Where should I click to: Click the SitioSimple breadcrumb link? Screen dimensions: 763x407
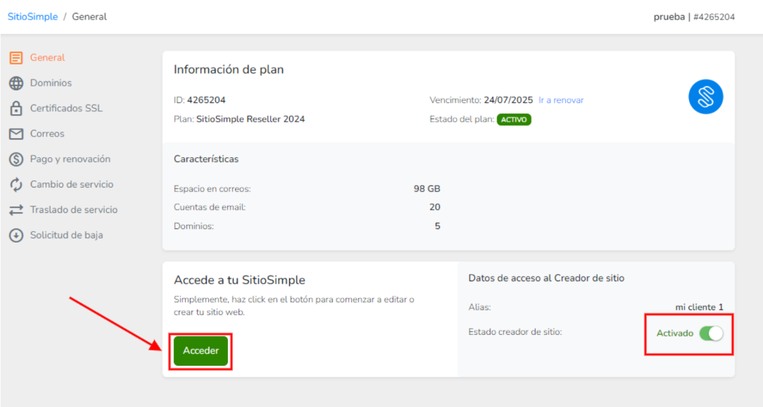pos(33,17)
